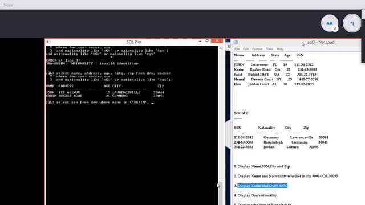Click the muted microphone badge on AA avatar
The height and width of the screenshot is (205, 365).
[335, 29]
